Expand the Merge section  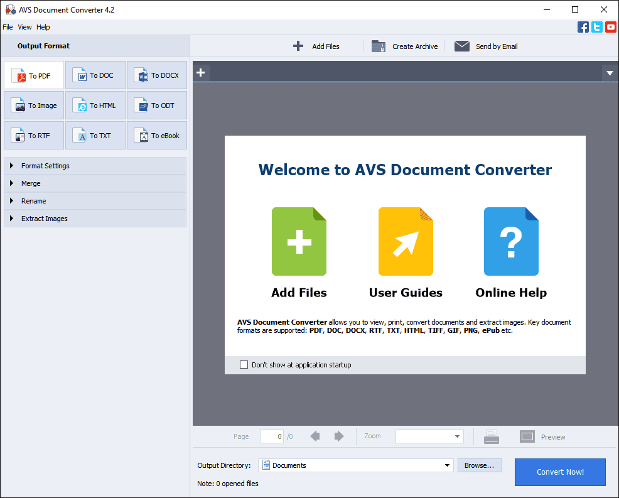point(95,183)
